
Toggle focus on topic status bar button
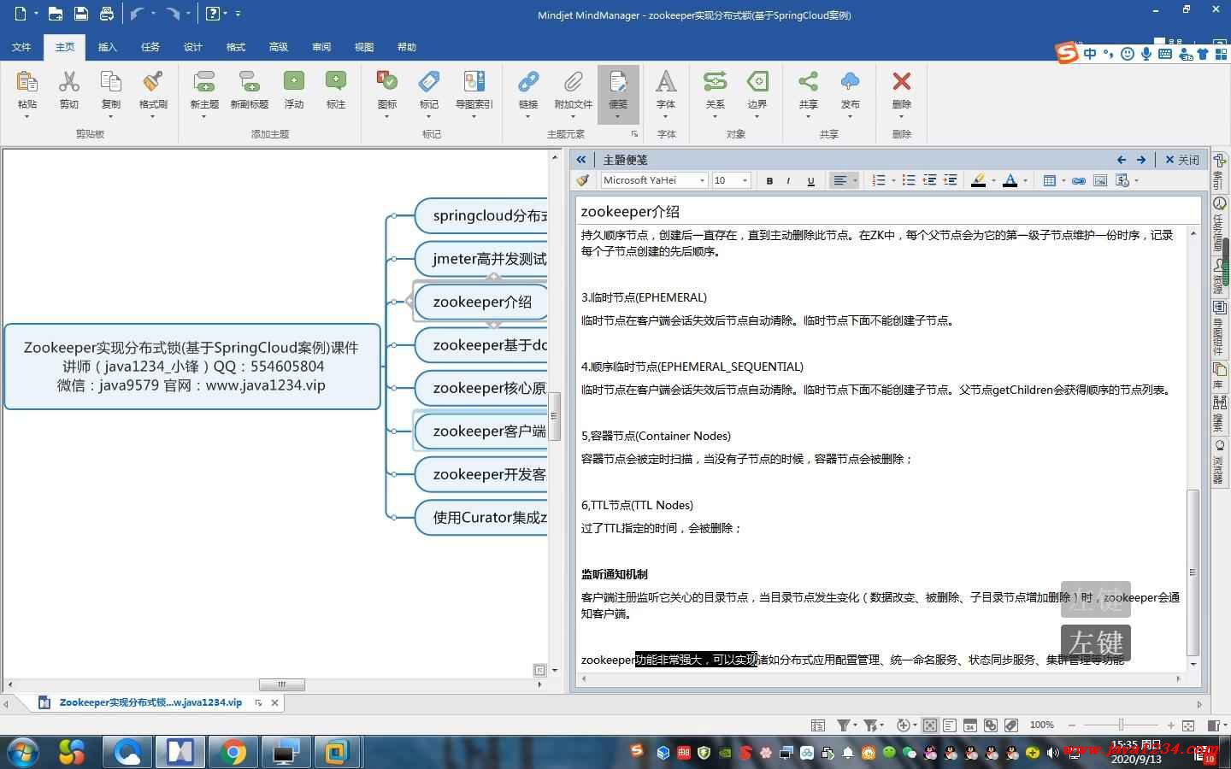[929, 725]
